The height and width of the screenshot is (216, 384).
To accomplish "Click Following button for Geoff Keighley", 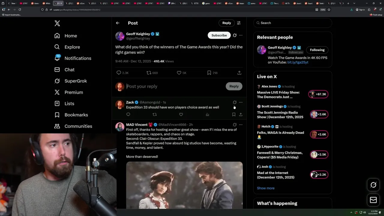I will (317, 50).
